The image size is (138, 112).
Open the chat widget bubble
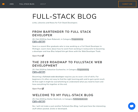(132, 106)
